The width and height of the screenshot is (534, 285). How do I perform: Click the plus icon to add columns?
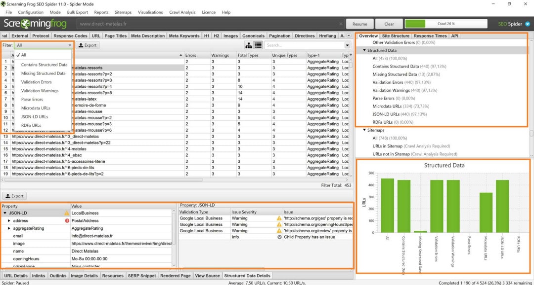coord(351,55)
